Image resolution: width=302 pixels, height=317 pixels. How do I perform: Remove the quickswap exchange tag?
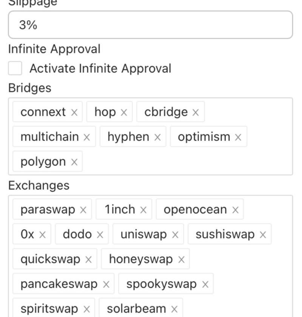88,260
